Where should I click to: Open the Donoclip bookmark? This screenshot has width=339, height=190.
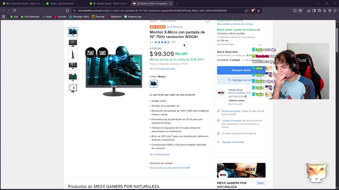[x=98, y=17]
